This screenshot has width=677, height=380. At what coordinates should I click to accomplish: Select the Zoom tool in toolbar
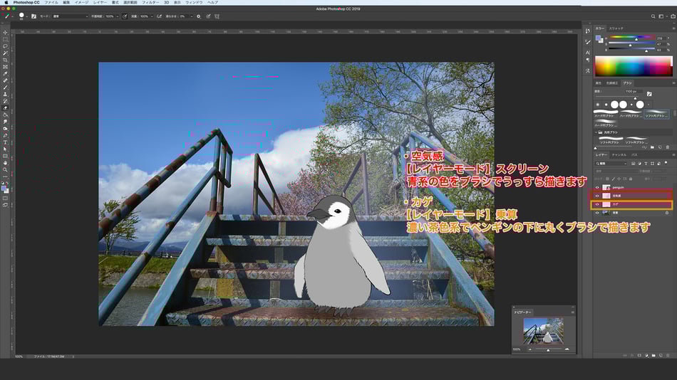point(5,169)
